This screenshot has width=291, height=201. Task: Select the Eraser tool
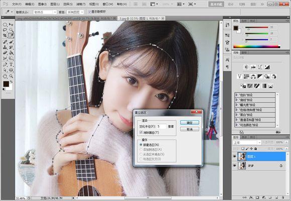coord(5,53)
